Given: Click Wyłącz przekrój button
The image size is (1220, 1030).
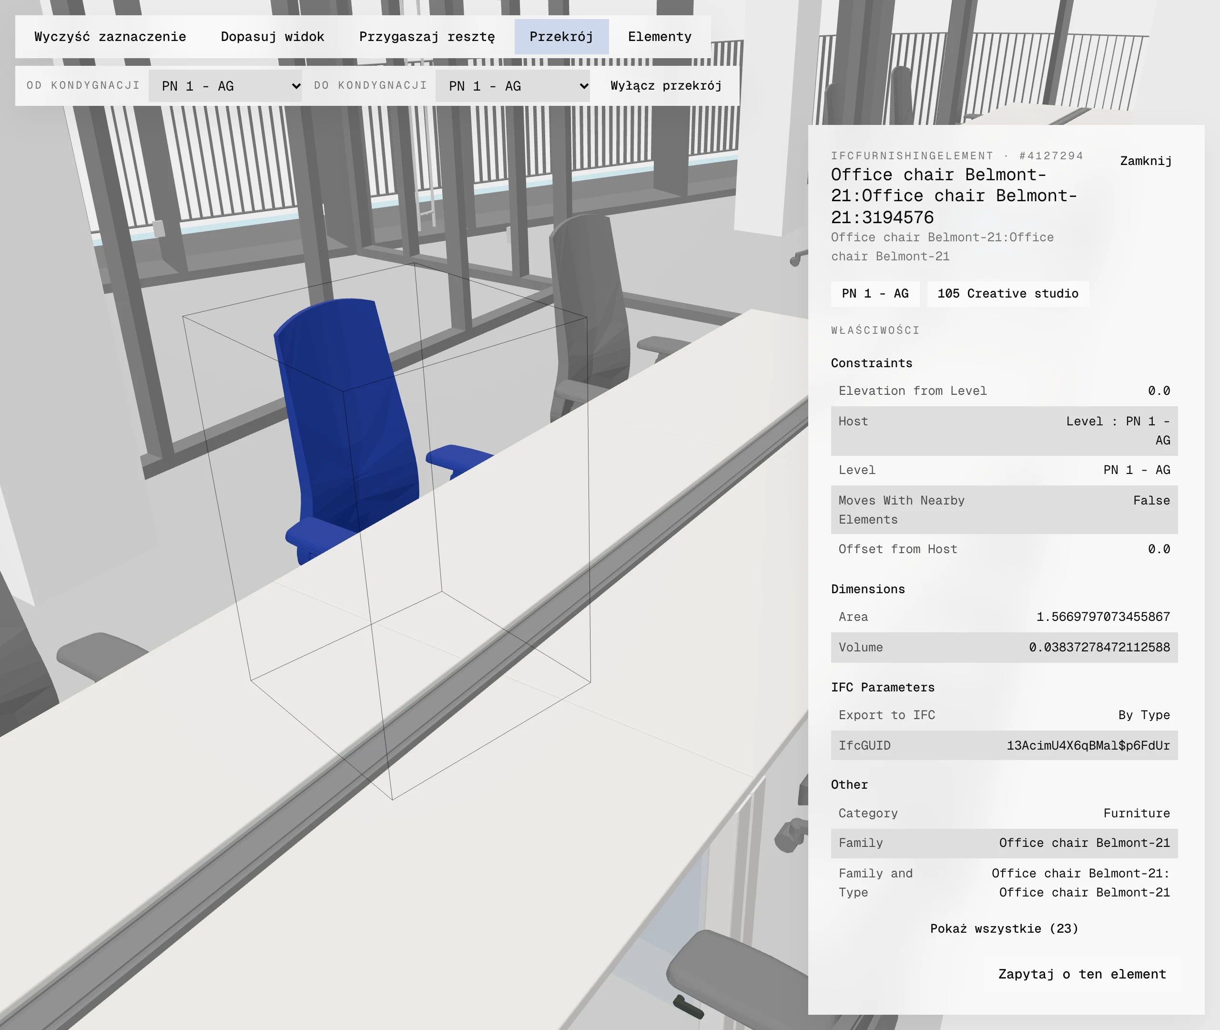Looking at the screenshot, I should tap(666, 86).
